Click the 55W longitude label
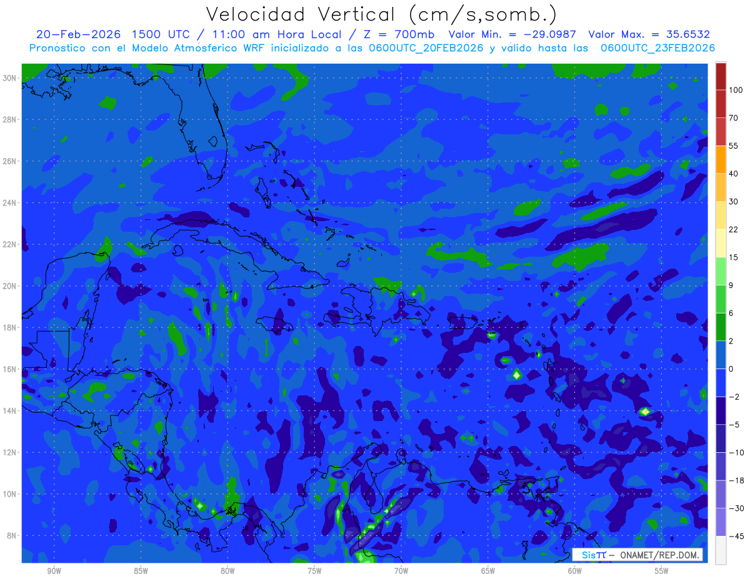This screenshot has width=750, height=579. [x=662, y=572]
